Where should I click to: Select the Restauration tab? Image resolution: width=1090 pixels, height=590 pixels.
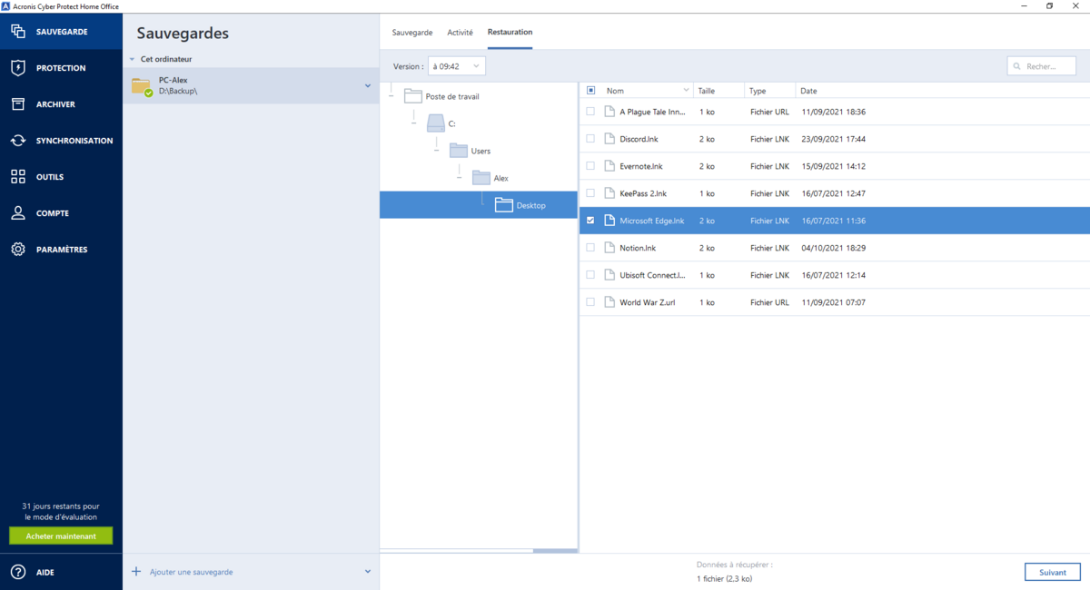coord(510,32)
